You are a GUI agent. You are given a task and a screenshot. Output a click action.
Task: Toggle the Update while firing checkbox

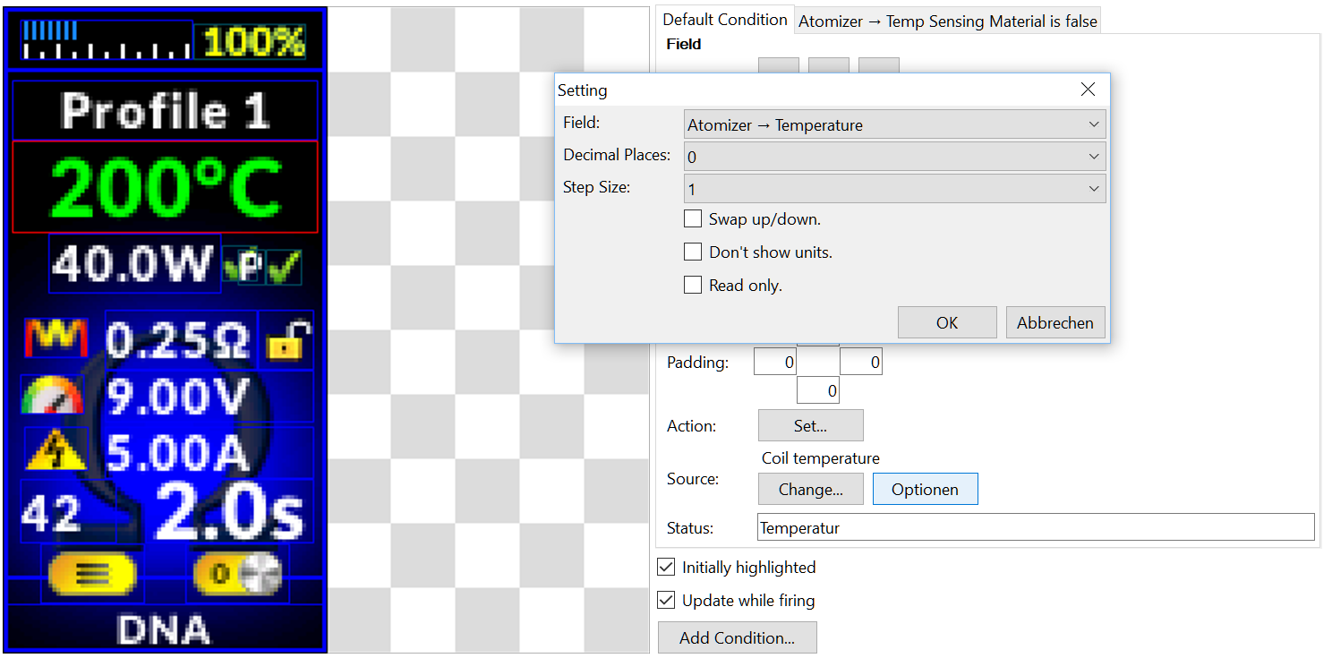point(666,600)
